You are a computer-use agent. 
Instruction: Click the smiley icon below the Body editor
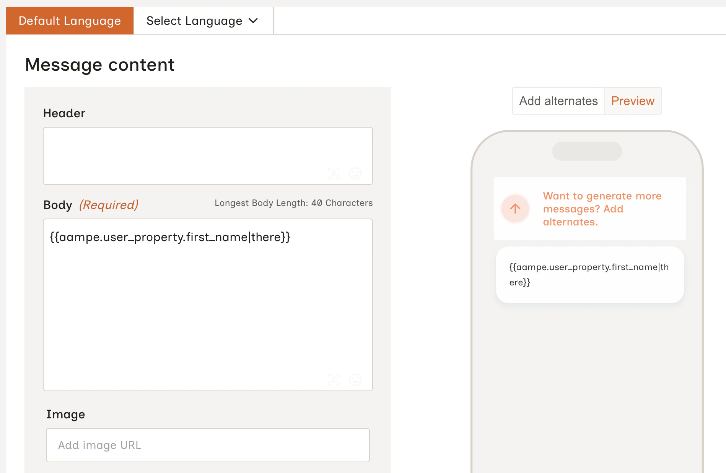pyautogui.click(x=355, y=380)
